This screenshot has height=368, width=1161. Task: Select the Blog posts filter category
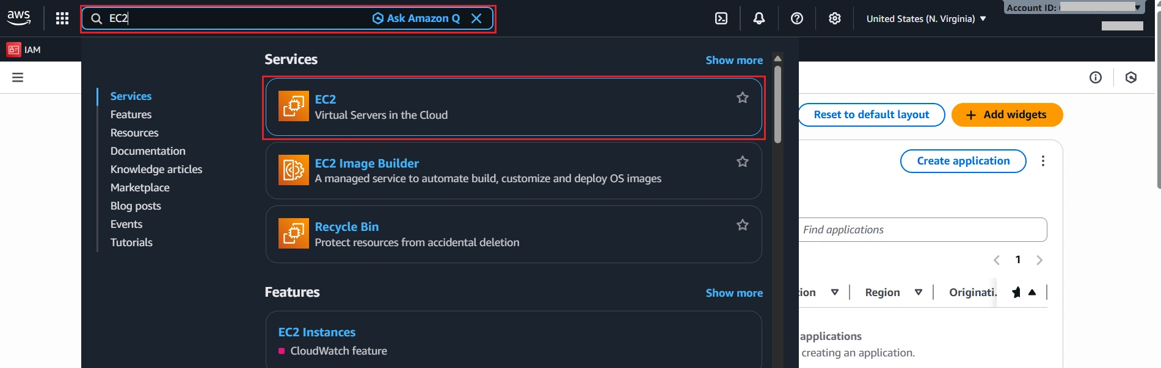click(x=136, y=206)
